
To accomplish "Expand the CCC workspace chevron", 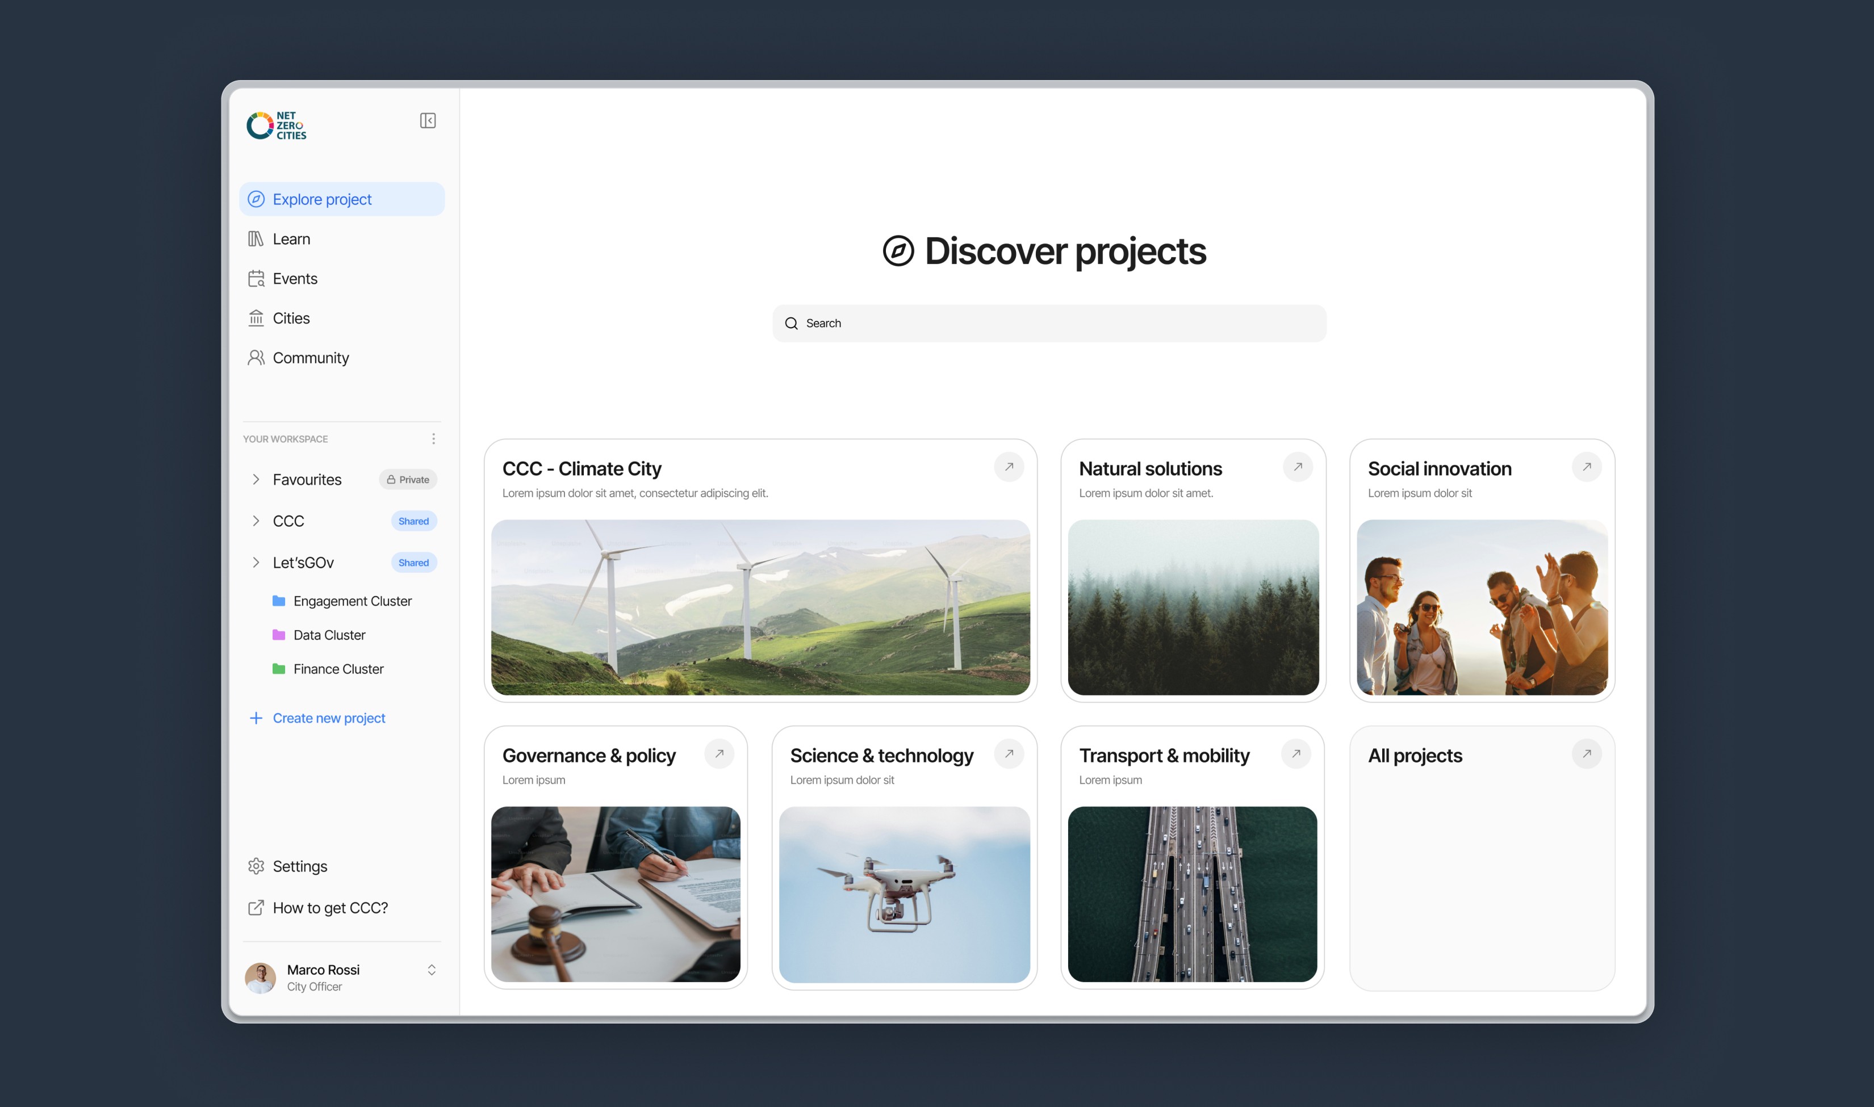I will 256,521.
